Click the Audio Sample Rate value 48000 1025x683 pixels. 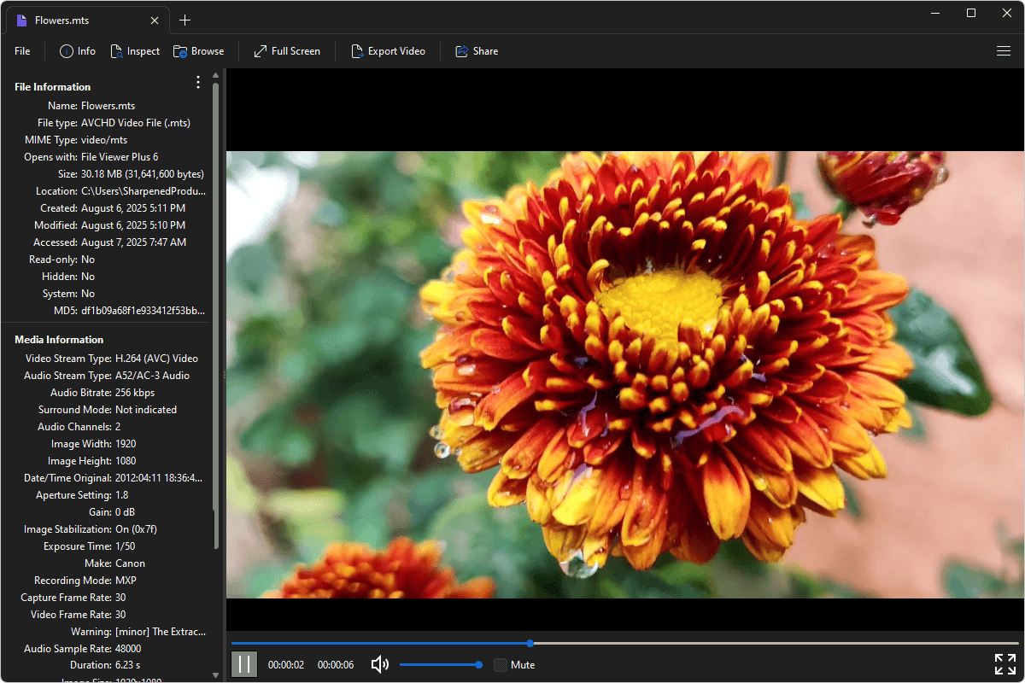coord(129,649)
